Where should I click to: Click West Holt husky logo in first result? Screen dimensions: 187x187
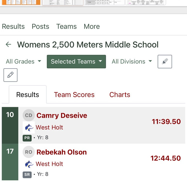click(29, 127)
